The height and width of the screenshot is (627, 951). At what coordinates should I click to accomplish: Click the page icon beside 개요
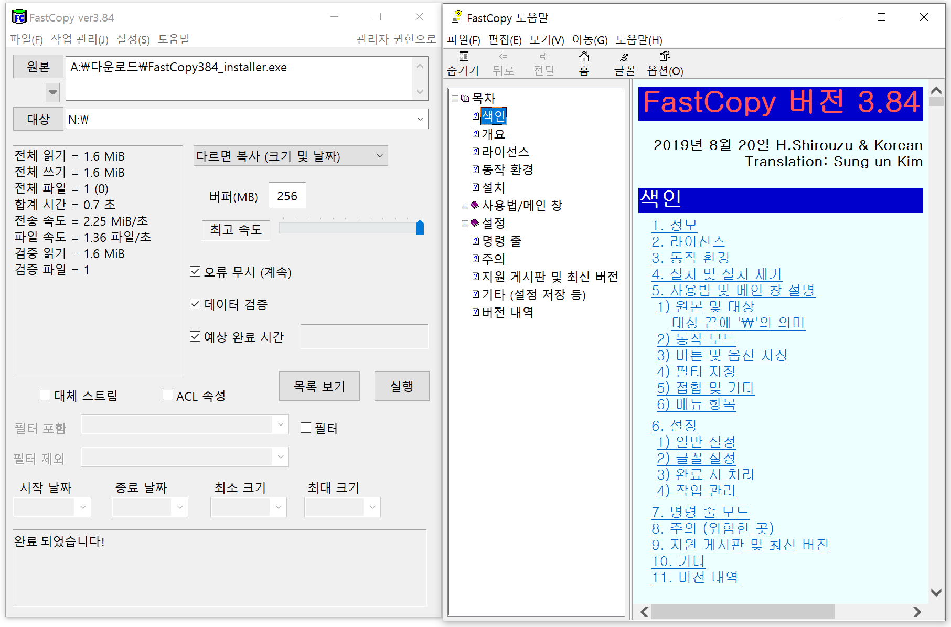(x=476, y=134)
